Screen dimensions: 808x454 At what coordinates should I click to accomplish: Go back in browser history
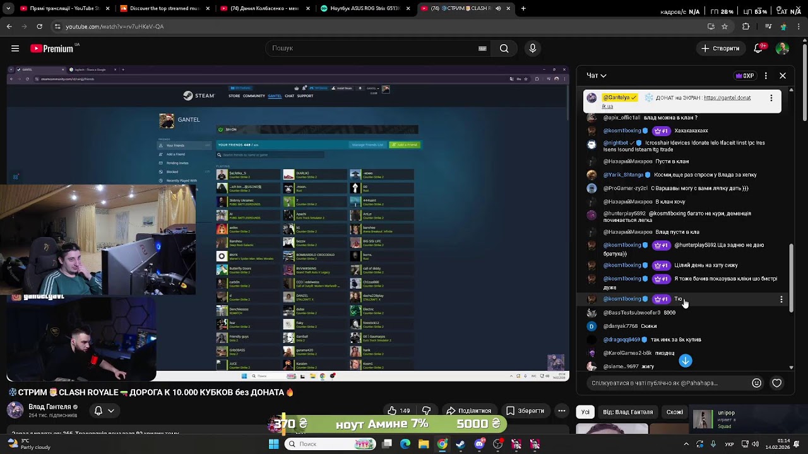click(x=9, y=26)
